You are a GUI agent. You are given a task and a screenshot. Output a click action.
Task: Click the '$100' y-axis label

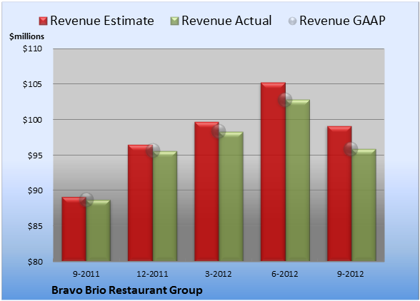pos(32,120)
